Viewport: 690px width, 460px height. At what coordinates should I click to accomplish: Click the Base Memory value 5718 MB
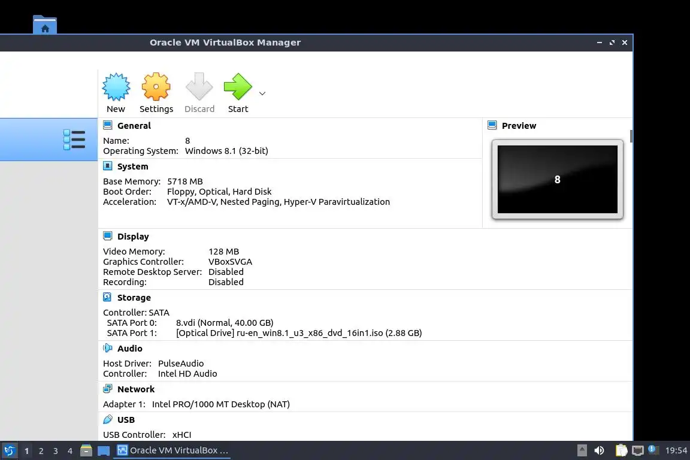[x=185, y=181]
